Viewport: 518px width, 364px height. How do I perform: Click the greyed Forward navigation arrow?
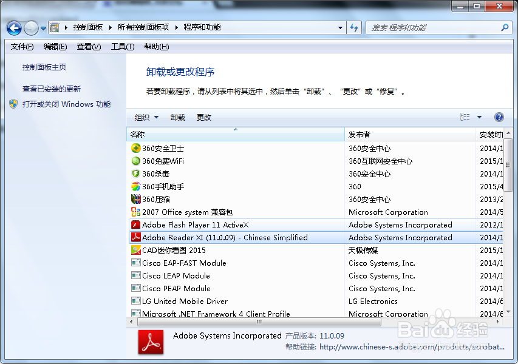pos(31,28)
